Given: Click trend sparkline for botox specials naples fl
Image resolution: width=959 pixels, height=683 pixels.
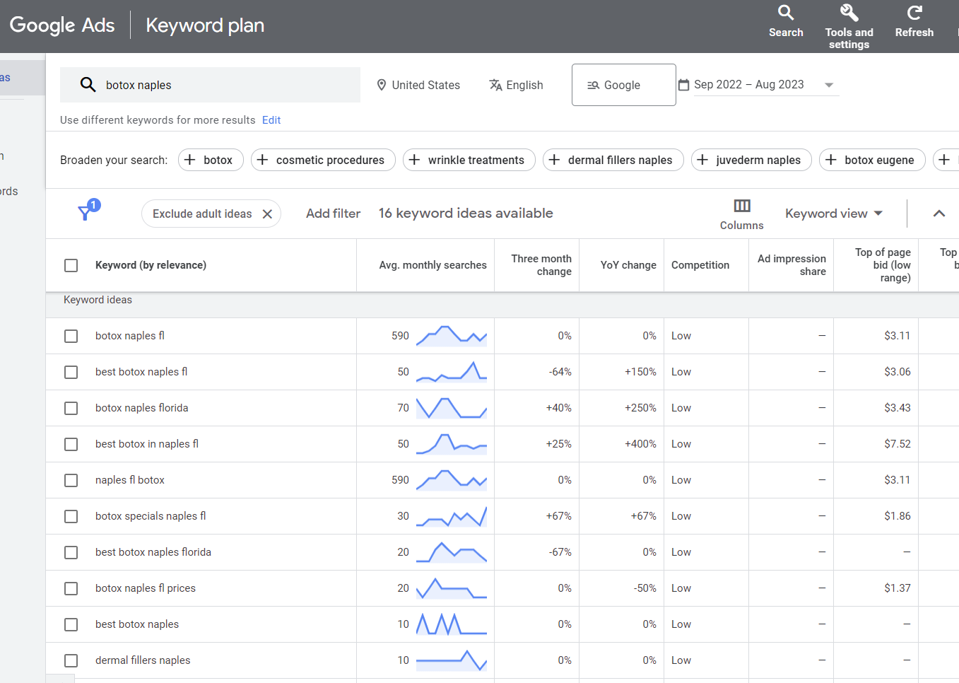Looking at the screenshot, I should (452, 516).
